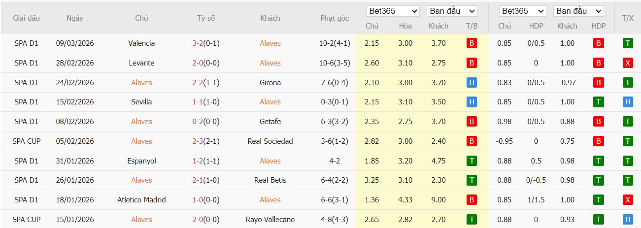
Task: Open the first Bet365 bookmaker dropdown
Action: [393, 11]
